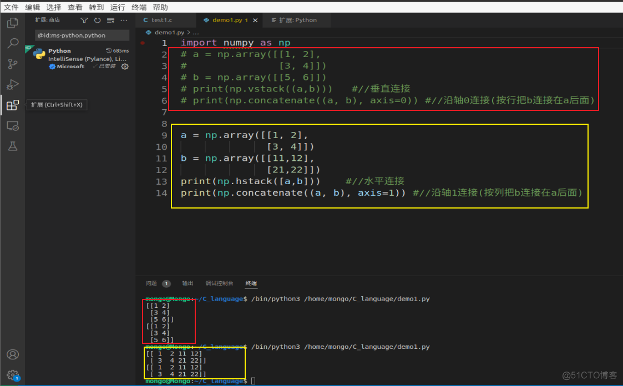Toggle the breakpoint on line 1
The image size is (623, 386).
[x=143, y=43]
